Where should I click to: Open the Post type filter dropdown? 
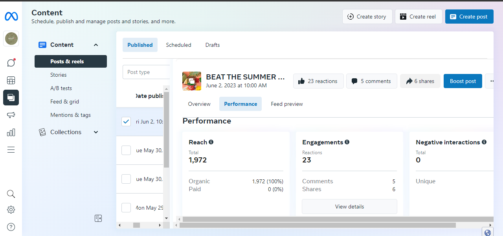(146, 72)
